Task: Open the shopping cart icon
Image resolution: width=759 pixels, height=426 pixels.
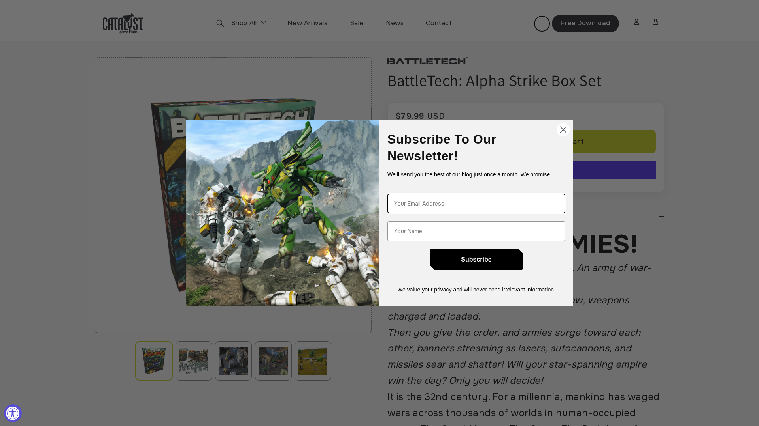Action: tap(655, 22)
